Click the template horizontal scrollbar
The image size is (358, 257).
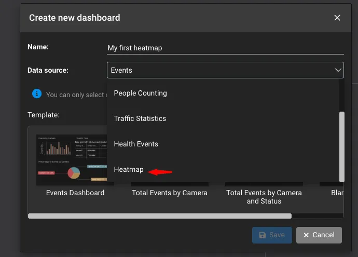[x=160, y=216]
